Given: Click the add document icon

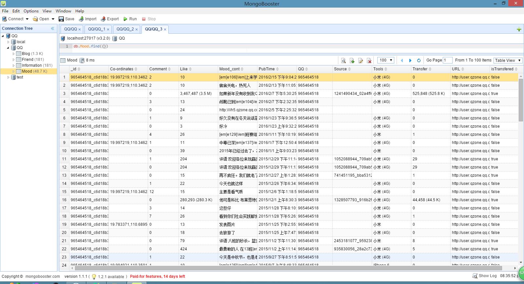Looking at the screenshot, I should [352, 61].
